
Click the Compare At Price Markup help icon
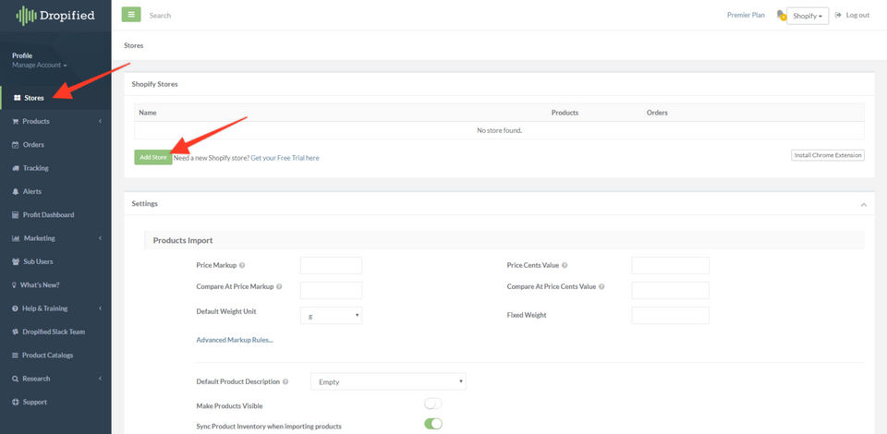tap(279, 286)
